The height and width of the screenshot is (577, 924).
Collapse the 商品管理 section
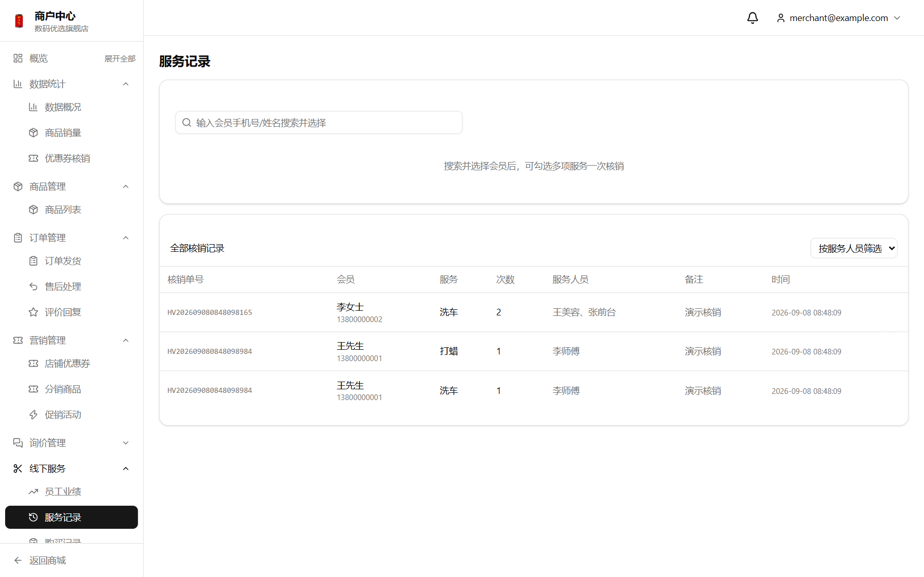pos(126,187)
